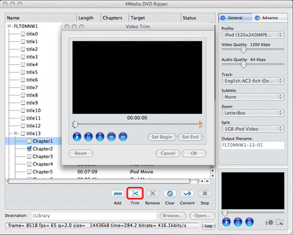This screenshot has height=235, width=293.
Task: Open the Log button
Action: 209,226
